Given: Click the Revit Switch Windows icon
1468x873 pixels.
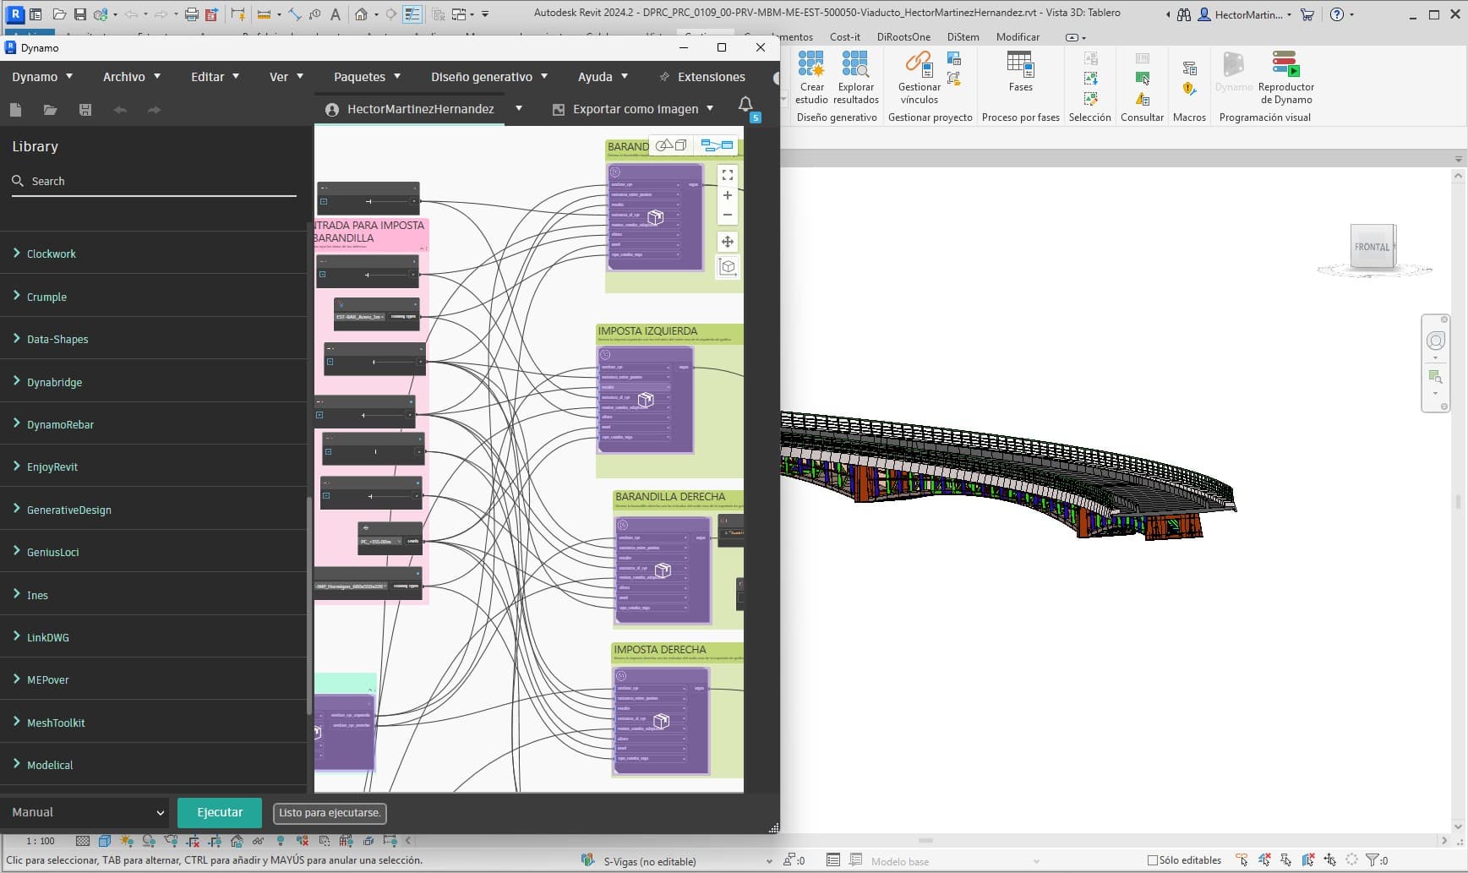Looking at the screenshot, I should 460,14.
